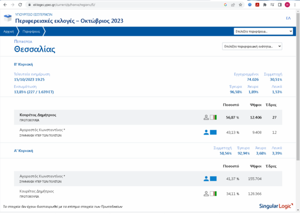
Task: Click the Α' Κυριακή Έγκυρα value 92,94%
Action: point(244,153)
